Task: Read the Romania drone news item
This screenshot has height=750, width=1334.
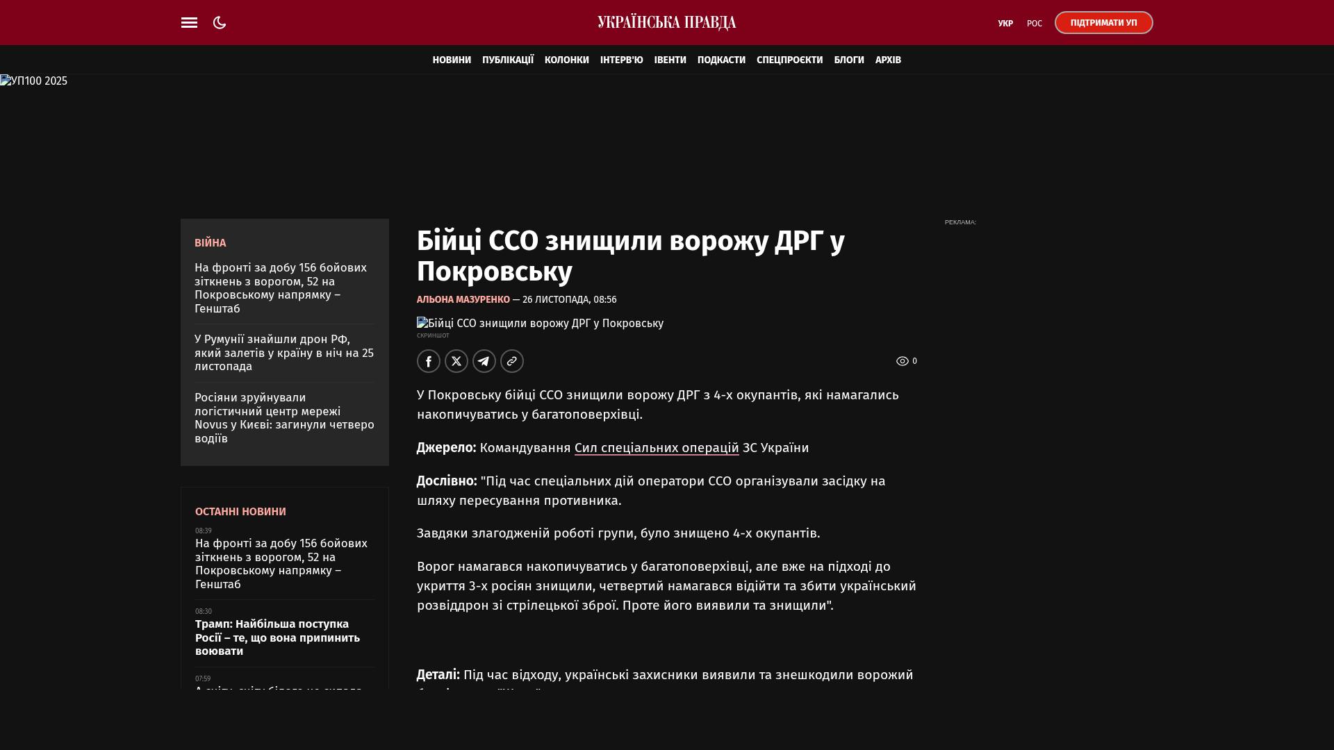Action: pyautogui.click(x=284, y=353)
